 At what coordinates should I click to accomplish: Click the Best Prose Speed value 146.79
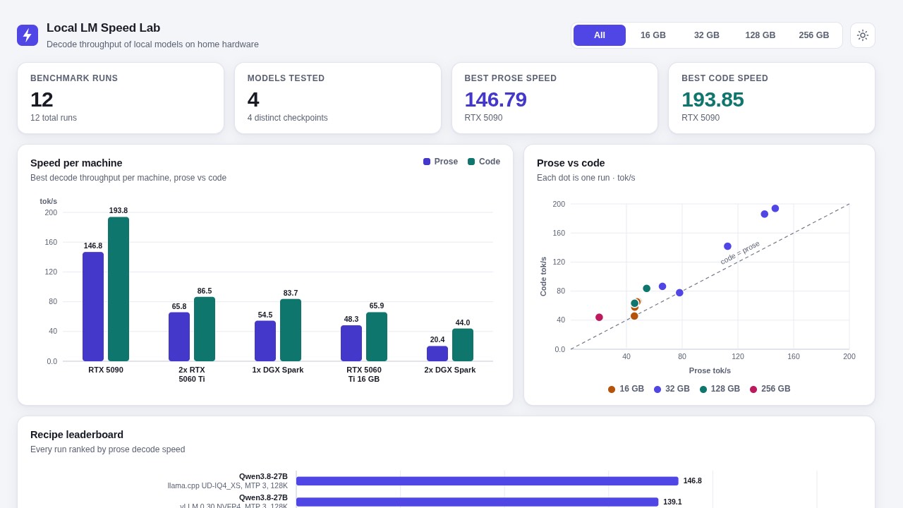point(496,99)
